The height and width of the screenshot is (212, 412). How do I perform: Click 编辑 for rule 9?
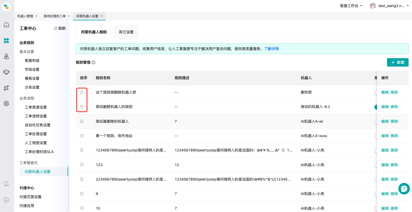coord(385,194)
